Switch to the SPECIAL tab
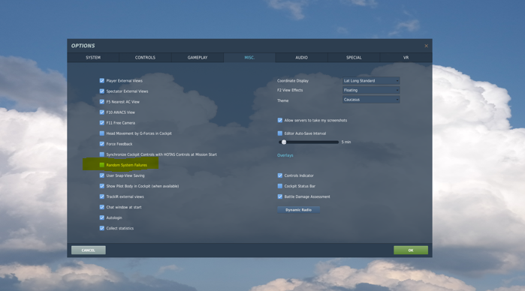525x291 pixels. point(354,58)
